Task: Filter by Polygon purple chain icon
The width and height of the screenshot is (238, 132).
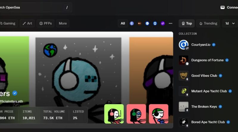Action: click(163, 23)
